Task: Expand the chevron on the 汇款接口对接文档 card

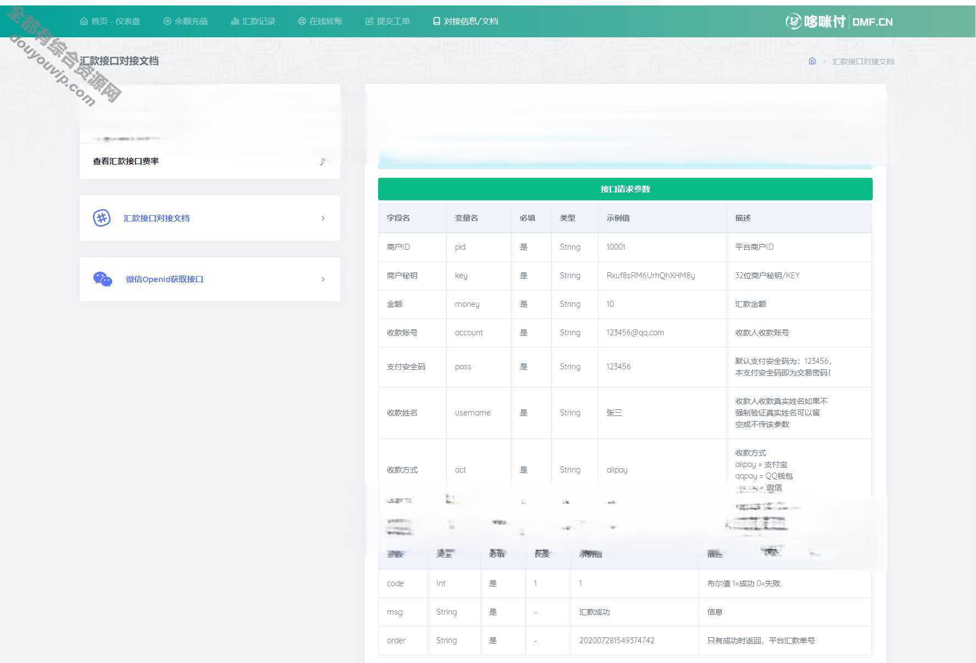Action: (323, 218)
